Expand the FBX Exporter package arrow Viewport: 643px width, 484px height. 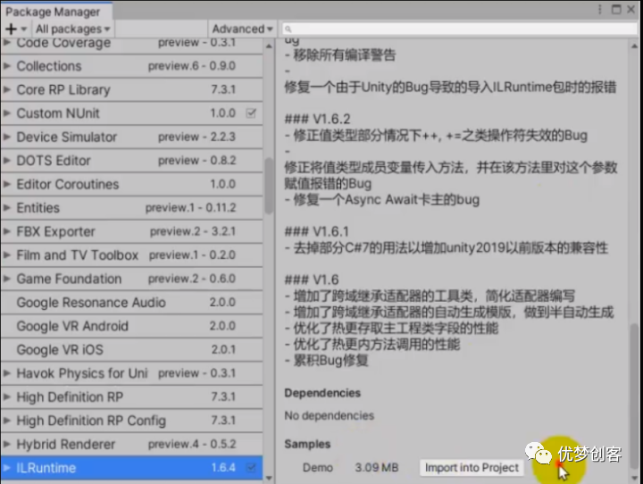[x=6, y=231]
